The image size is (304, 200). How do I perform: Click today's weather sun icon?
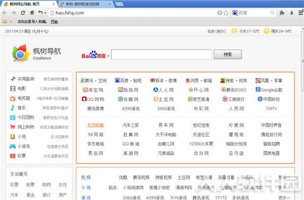[234, 31]
